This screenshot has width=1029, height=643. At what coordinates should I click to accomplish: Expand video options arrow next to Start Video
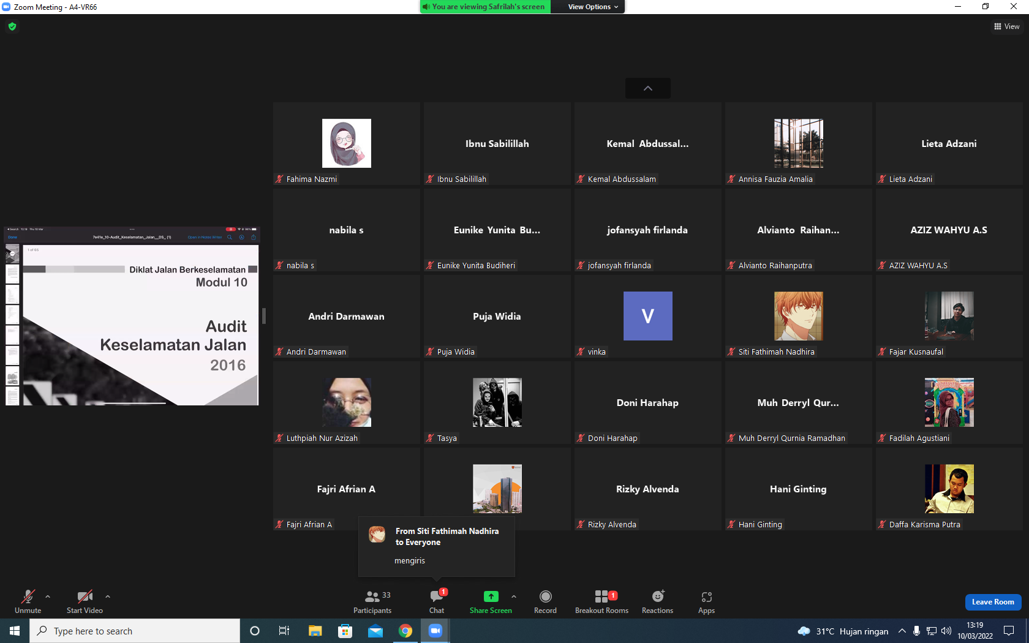click(x=108, y=596)
